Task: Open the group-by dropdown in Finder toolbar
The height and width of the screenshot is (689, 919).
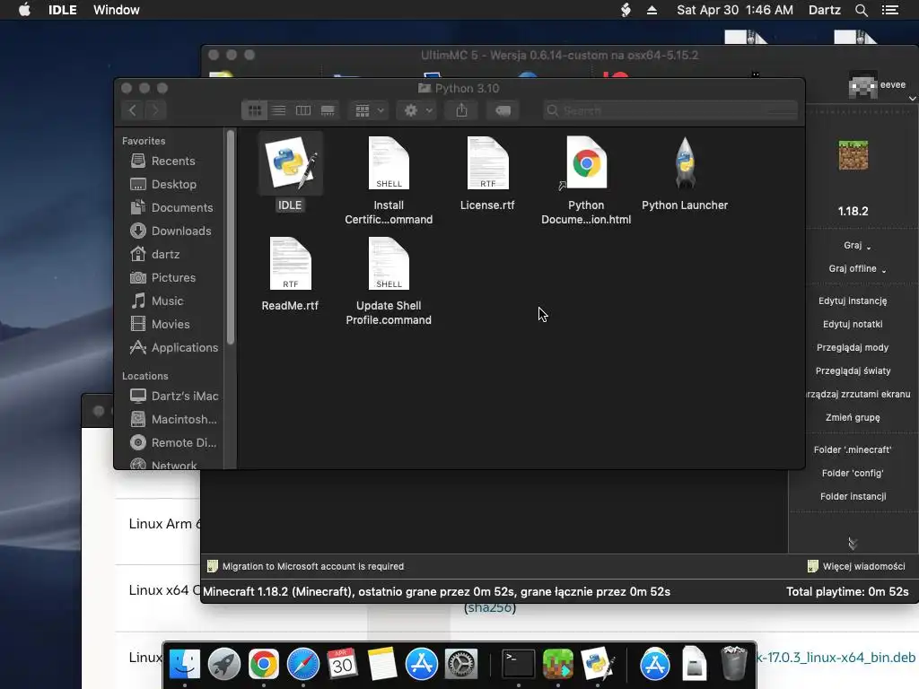Action: point(369,110)
